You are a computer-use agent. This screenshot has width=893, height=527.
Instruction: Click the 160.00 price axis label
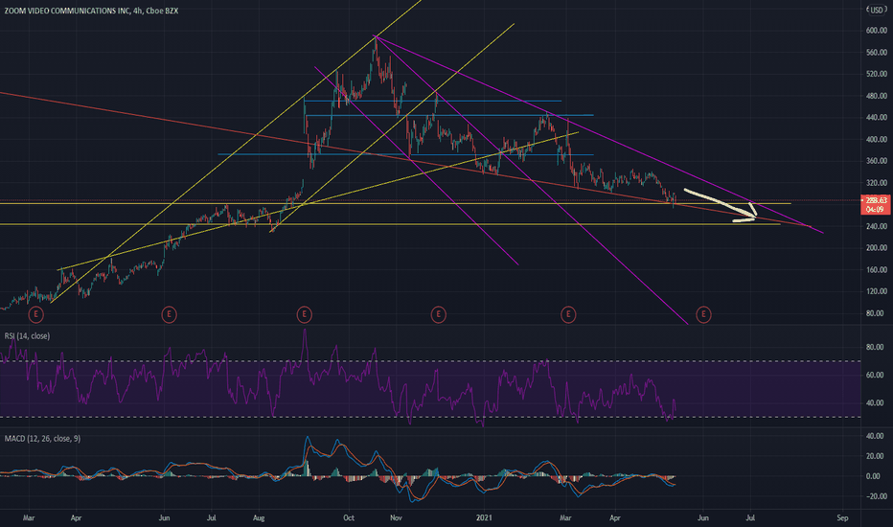point(876,270)
